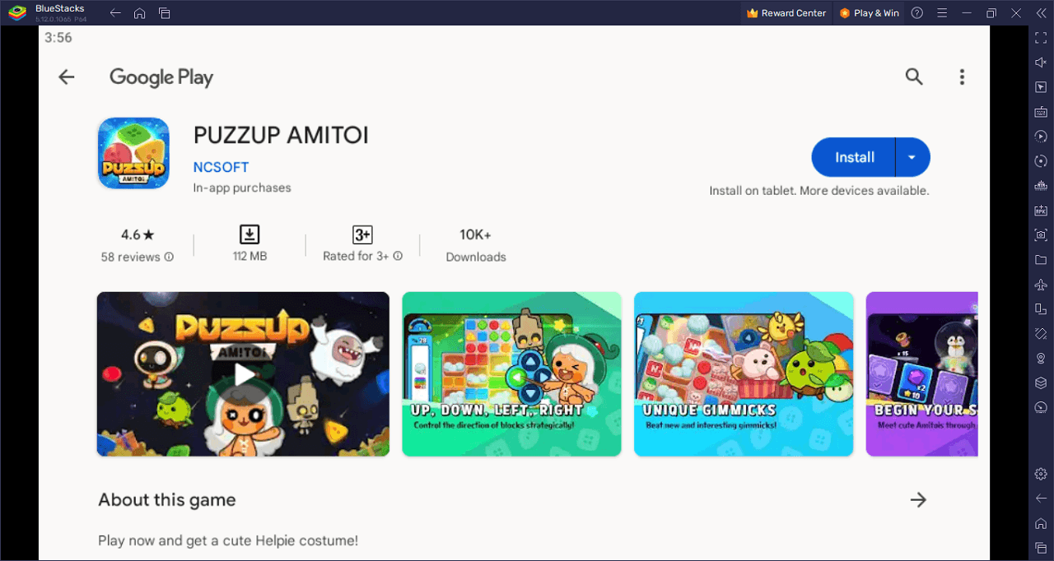Show info about the 58 reviews count
1054x561 pixels.
169,257
